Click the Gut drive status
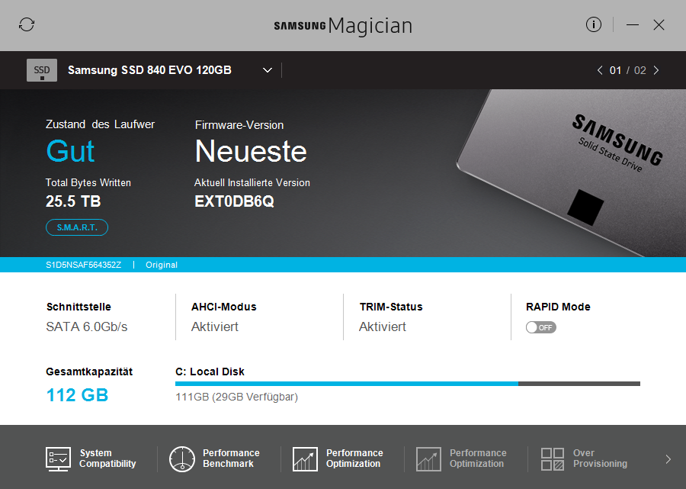The height and width of the screenshot is (489, 686). click(70, 152)
